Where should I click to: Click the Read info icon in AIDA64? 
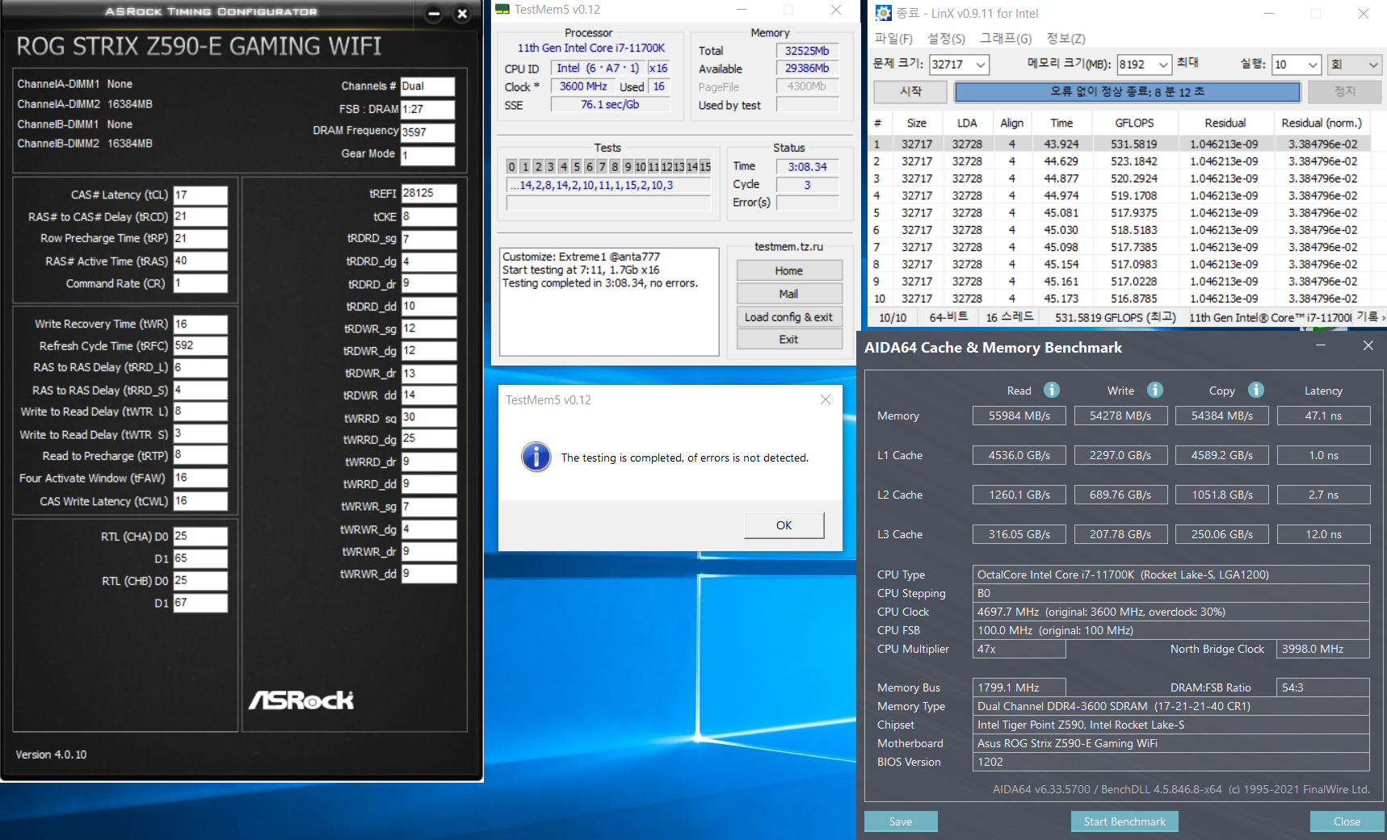pyautogui.click(x=1051, y=390)
